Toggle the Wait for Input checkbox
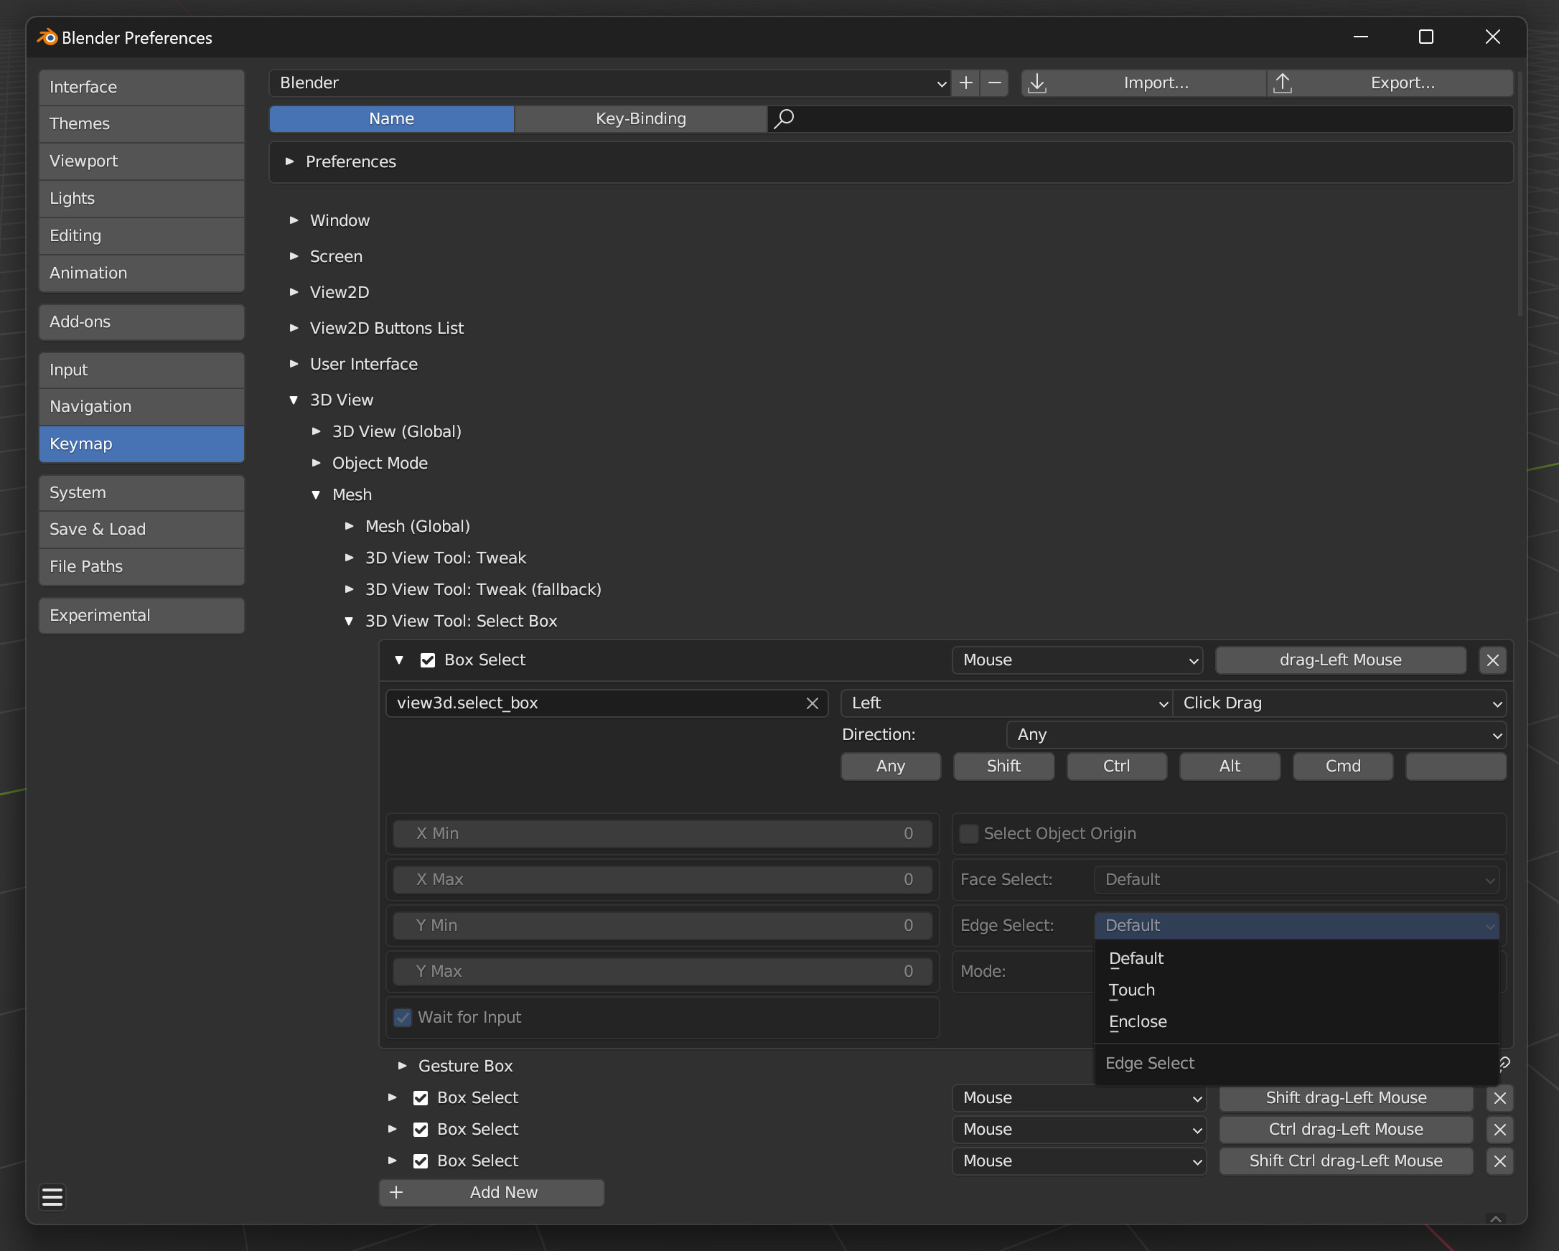 coord(403,1018)
